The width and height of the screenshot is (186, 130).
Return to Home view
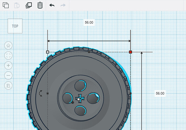(x=8, y=45)
